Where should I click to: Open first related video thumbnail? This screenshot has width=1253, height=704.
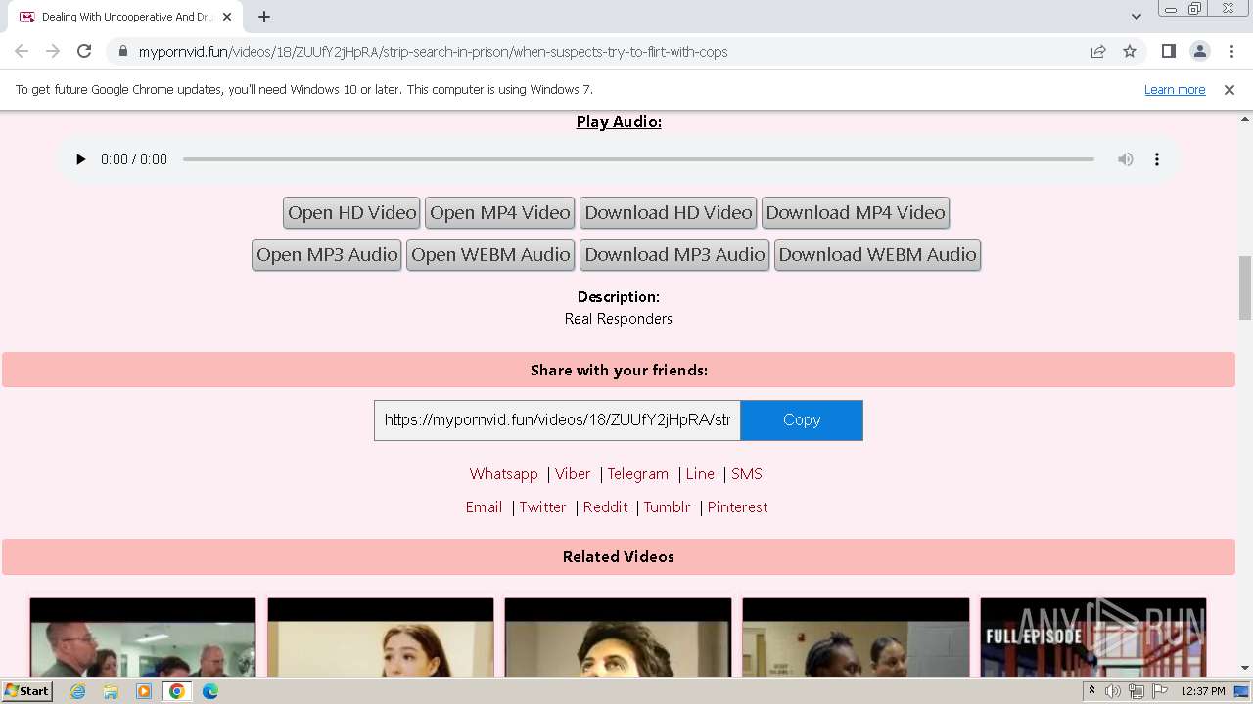pyautogui.click(x=143, y=638)
